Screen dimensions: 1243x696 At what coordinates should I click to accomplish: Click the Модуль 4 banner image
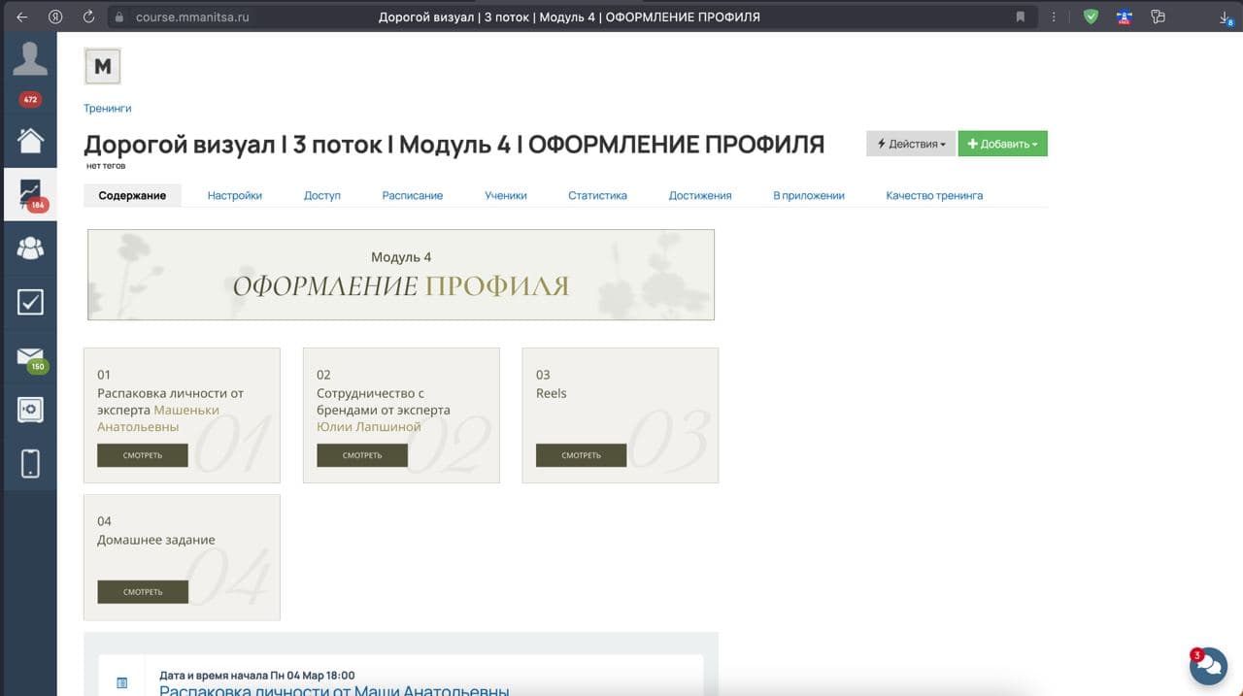(x=401, y=275)
